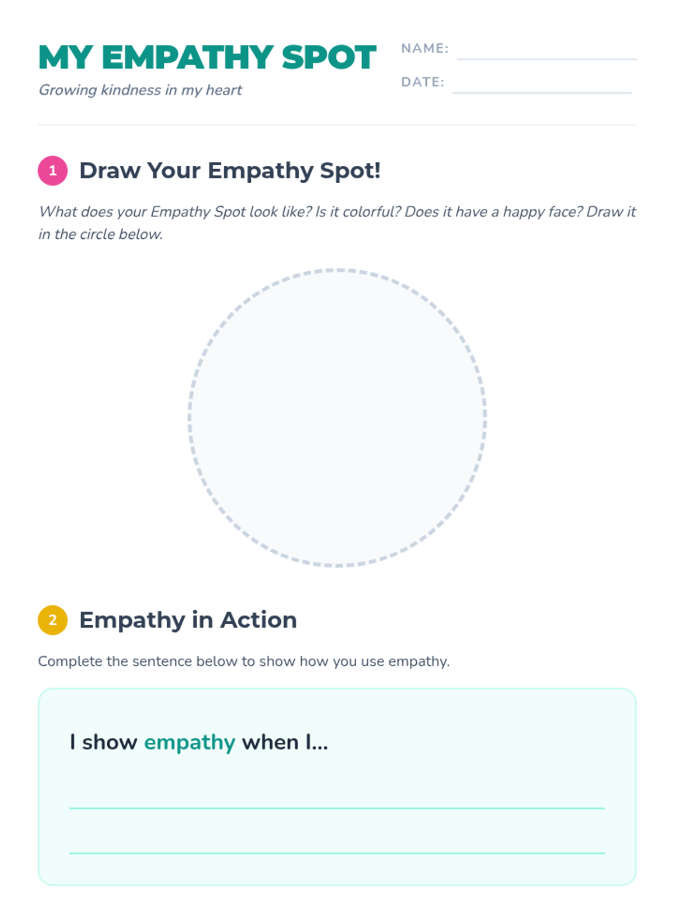Screen dimensions: 674x899
Task: Click the subtitle Growing kindness in my heart
Action: coord(140,90)
